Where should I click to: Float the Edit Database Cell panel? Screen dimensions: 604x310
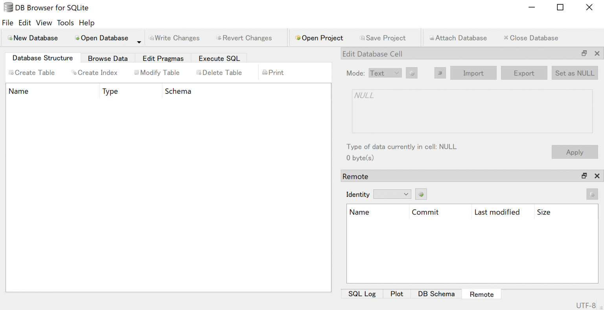(584, 54)
